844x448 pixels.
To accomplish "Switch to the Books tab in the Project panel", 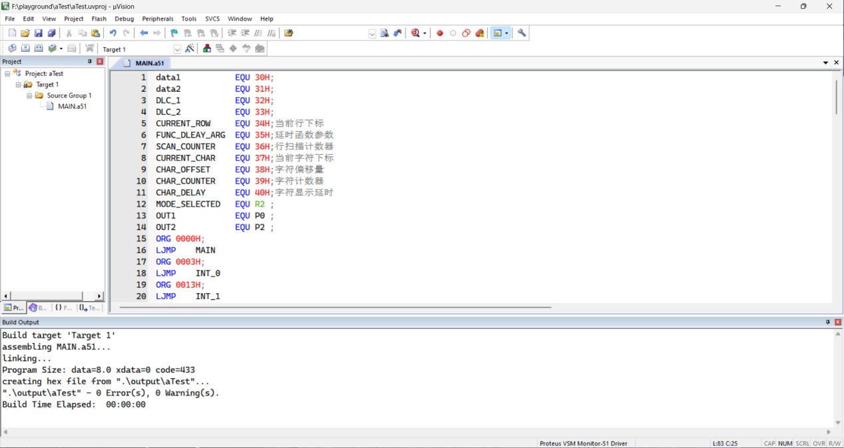I will coord(39,308).
